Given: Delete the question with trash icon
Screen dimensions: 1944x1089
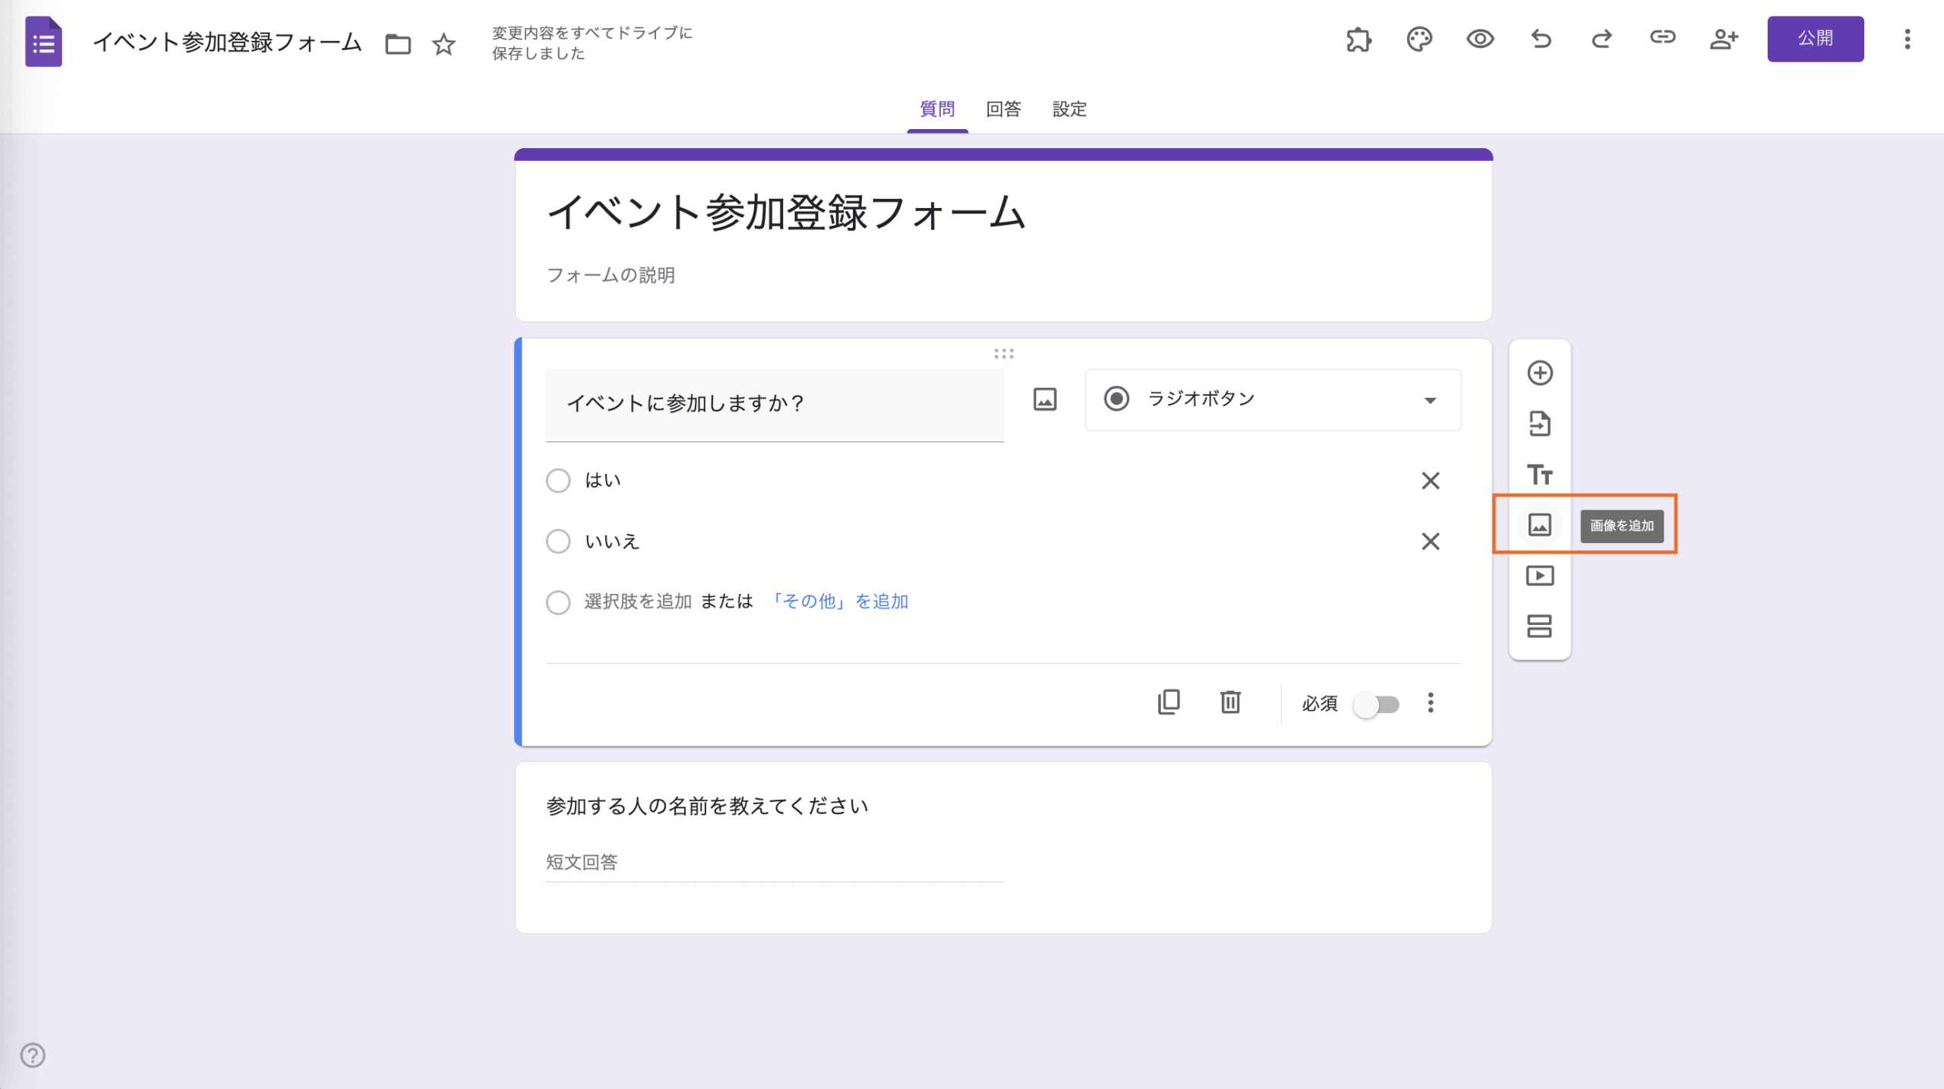Looking at the screenshot, I should click(x=1230, y=702).
